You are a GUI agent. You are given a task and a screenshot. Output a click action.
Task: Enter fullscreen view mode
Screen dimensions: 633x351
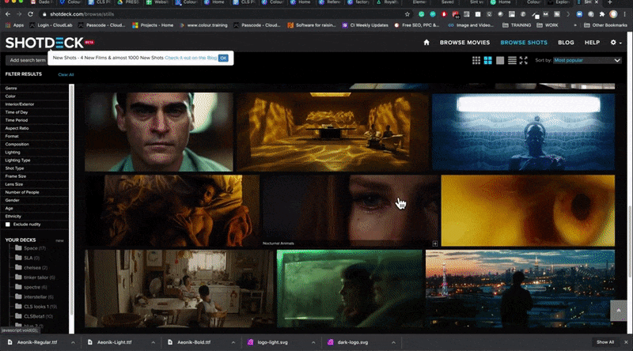tap(524, 60)
